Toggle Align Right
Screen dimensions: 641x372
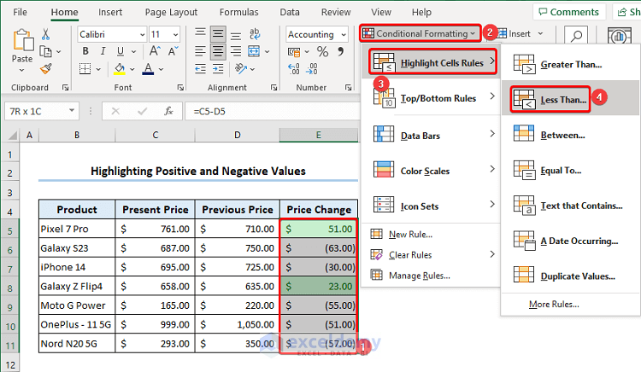pos(236,51)
